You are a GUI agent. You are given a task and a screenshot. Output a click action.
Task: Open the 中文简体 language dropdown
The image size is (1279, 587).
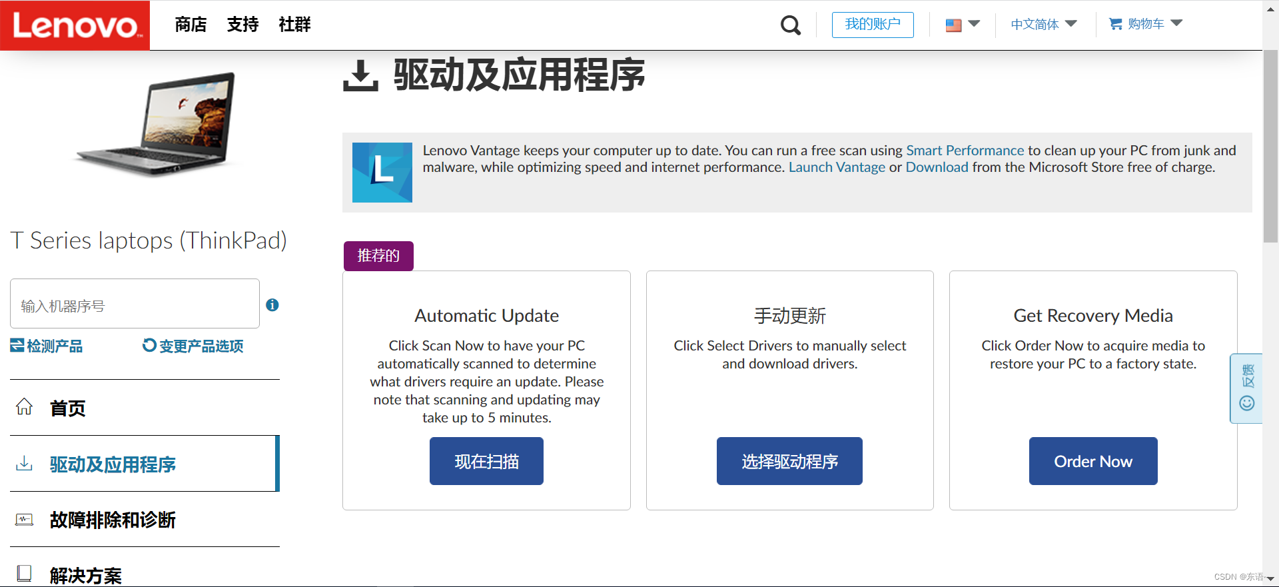(1043, 25)
